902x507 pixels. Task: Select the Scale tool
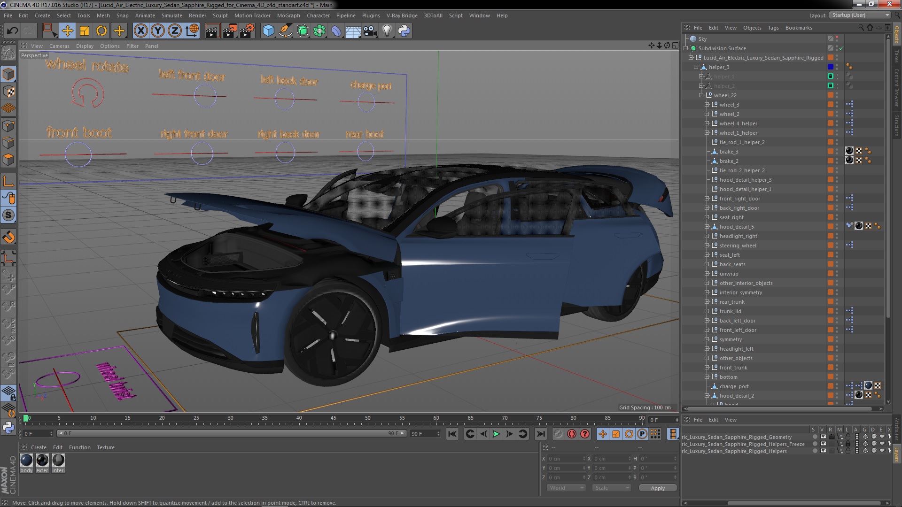click(85, 31)
